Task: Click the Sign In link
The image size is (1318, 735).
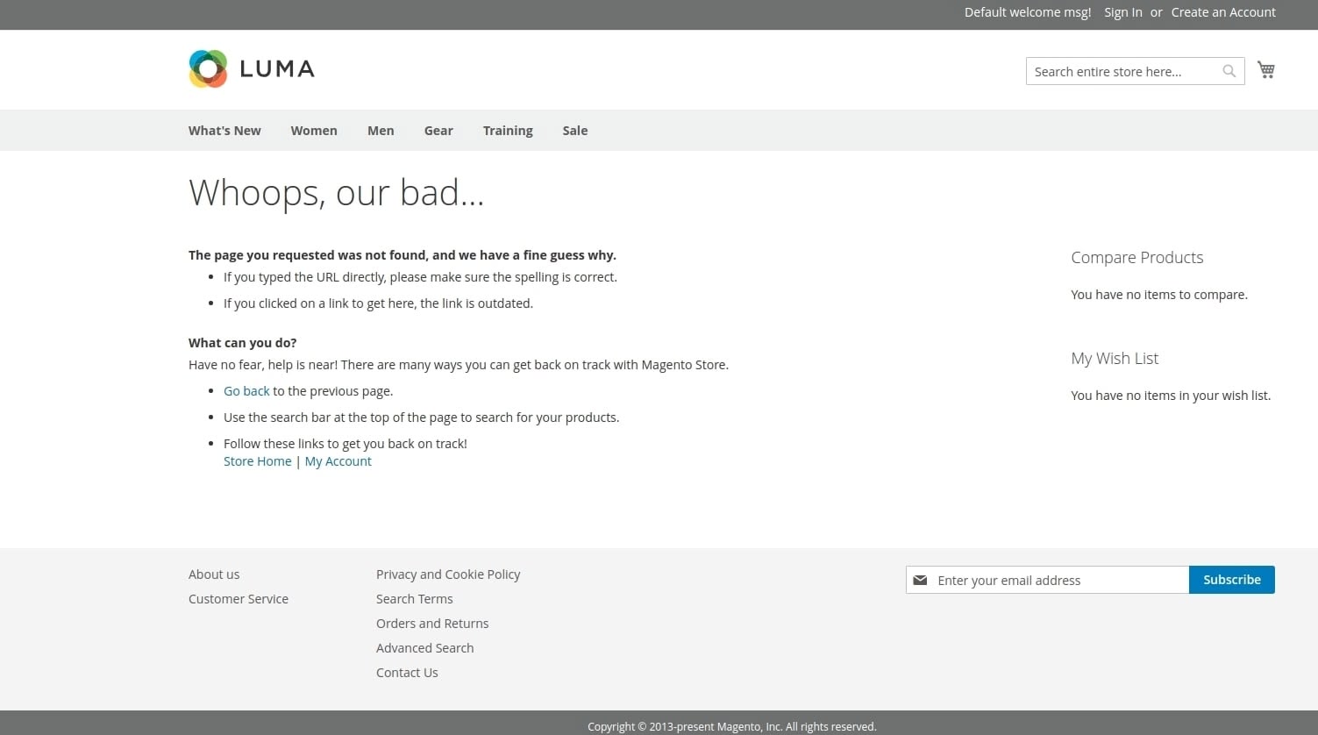Action: (x=1122, y=12)
